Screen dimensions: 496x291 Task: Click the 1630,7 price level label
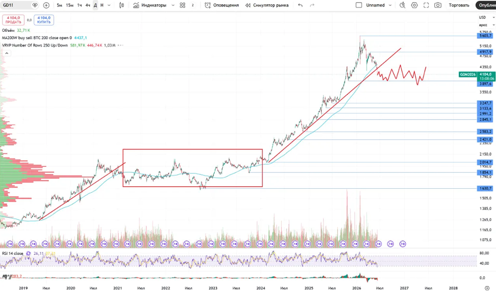point(486,188)
